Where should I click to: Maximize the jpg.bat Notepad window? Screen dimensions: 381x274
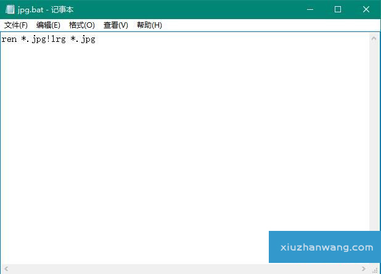338,9
